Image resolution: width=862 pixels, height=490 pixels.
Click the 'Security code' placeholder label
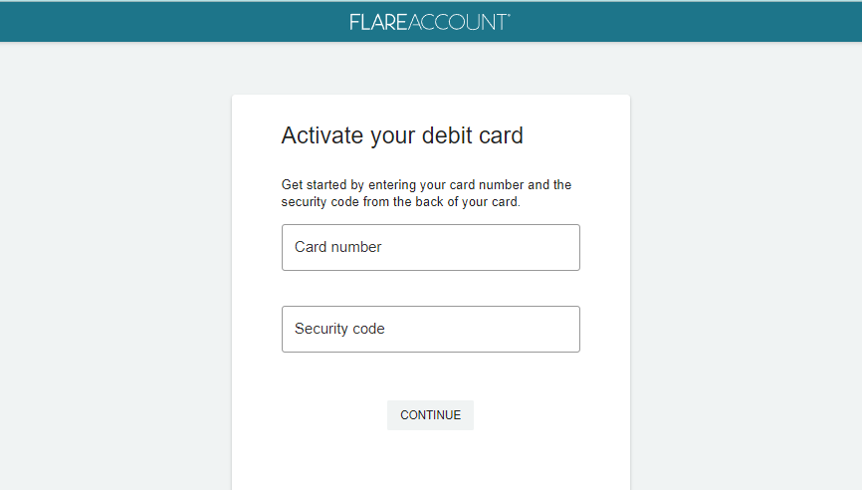pyautogui.click(x=339, y=329)
